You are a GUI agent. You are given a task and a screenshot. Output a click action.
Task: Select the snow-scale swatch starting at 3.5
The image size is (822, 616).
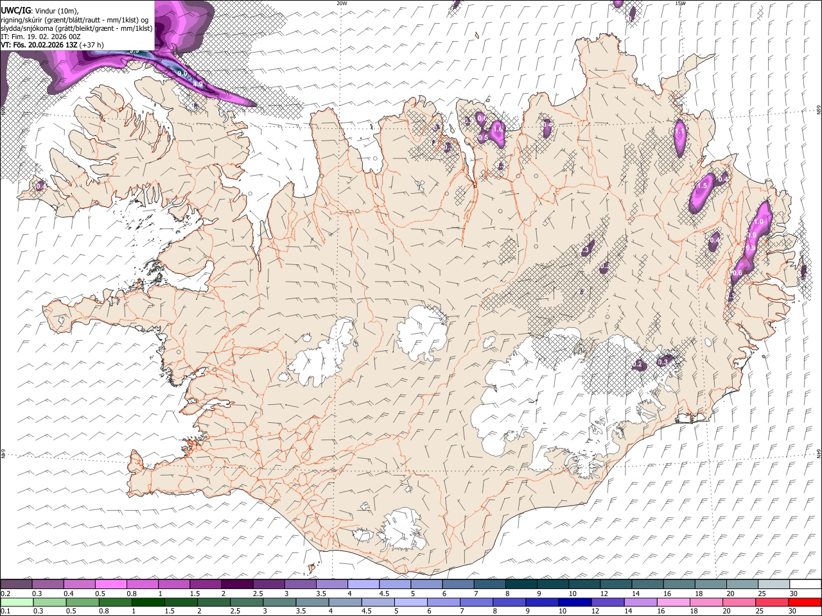pyautogui.click(x=332, y=584)
